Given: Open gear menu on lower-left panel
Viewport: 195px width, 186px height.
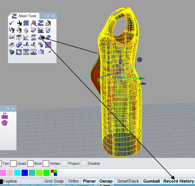Looking at the screenshot, I should [8, 109].
